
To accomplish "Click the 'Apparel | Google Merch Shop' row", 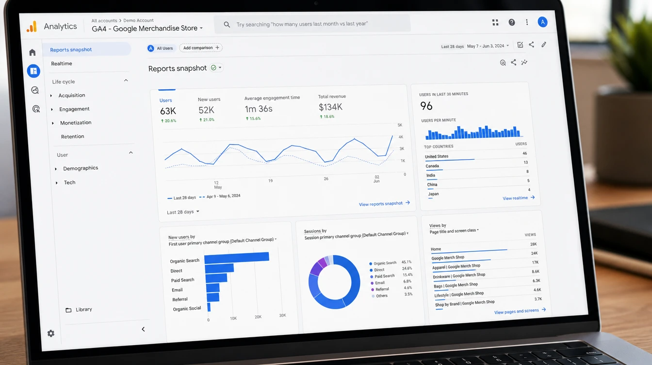I will 486,266.
